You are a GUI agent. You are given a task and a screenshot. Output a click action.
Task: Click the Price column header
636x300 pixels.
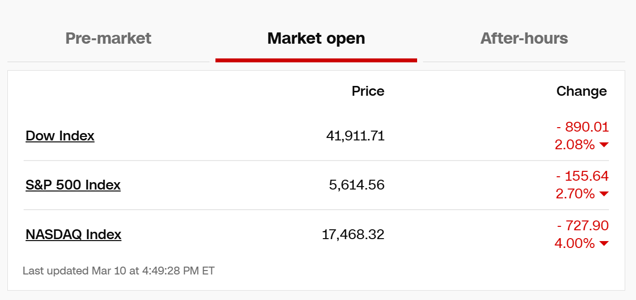(368, 91)
